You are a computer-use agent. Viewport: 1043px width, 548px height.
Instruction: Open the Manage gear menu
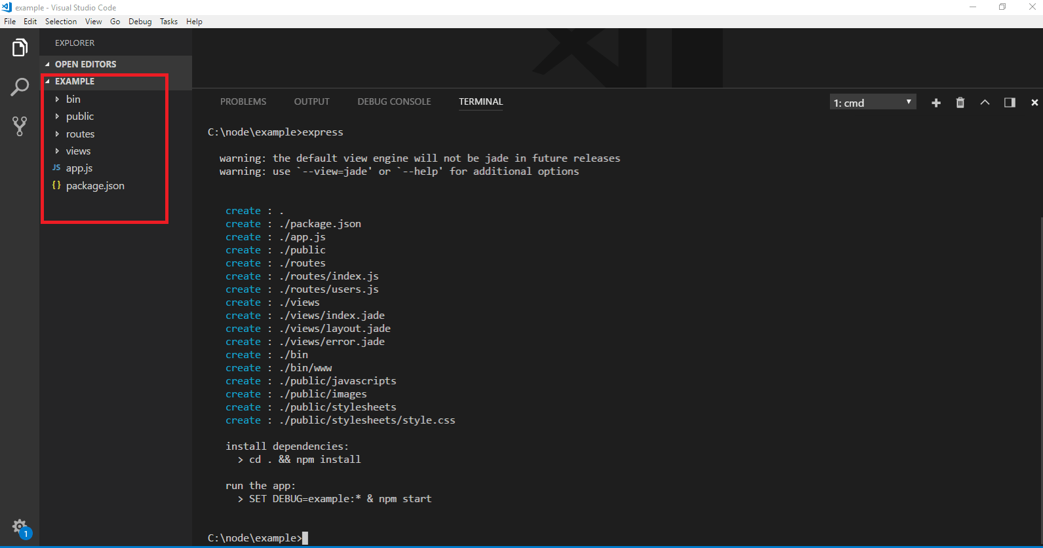click(x=20, y=527)
